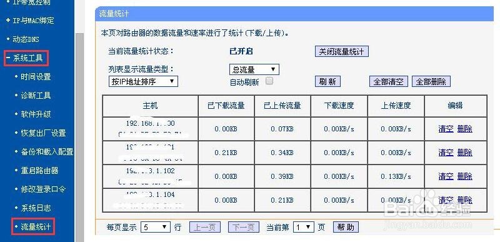Click 清空 for host 192.168.1.100
500x242 pixels.
[446, 129]
